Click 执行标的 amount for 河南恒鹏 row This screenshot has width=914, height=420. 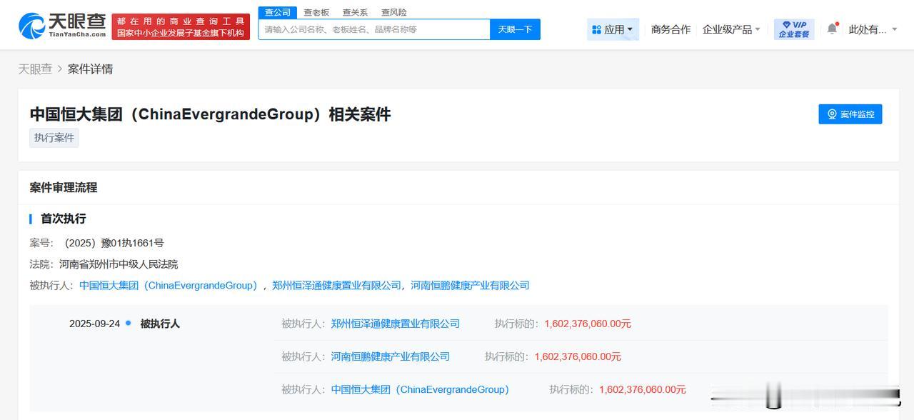pyautogui.click(x=578, y=356)
